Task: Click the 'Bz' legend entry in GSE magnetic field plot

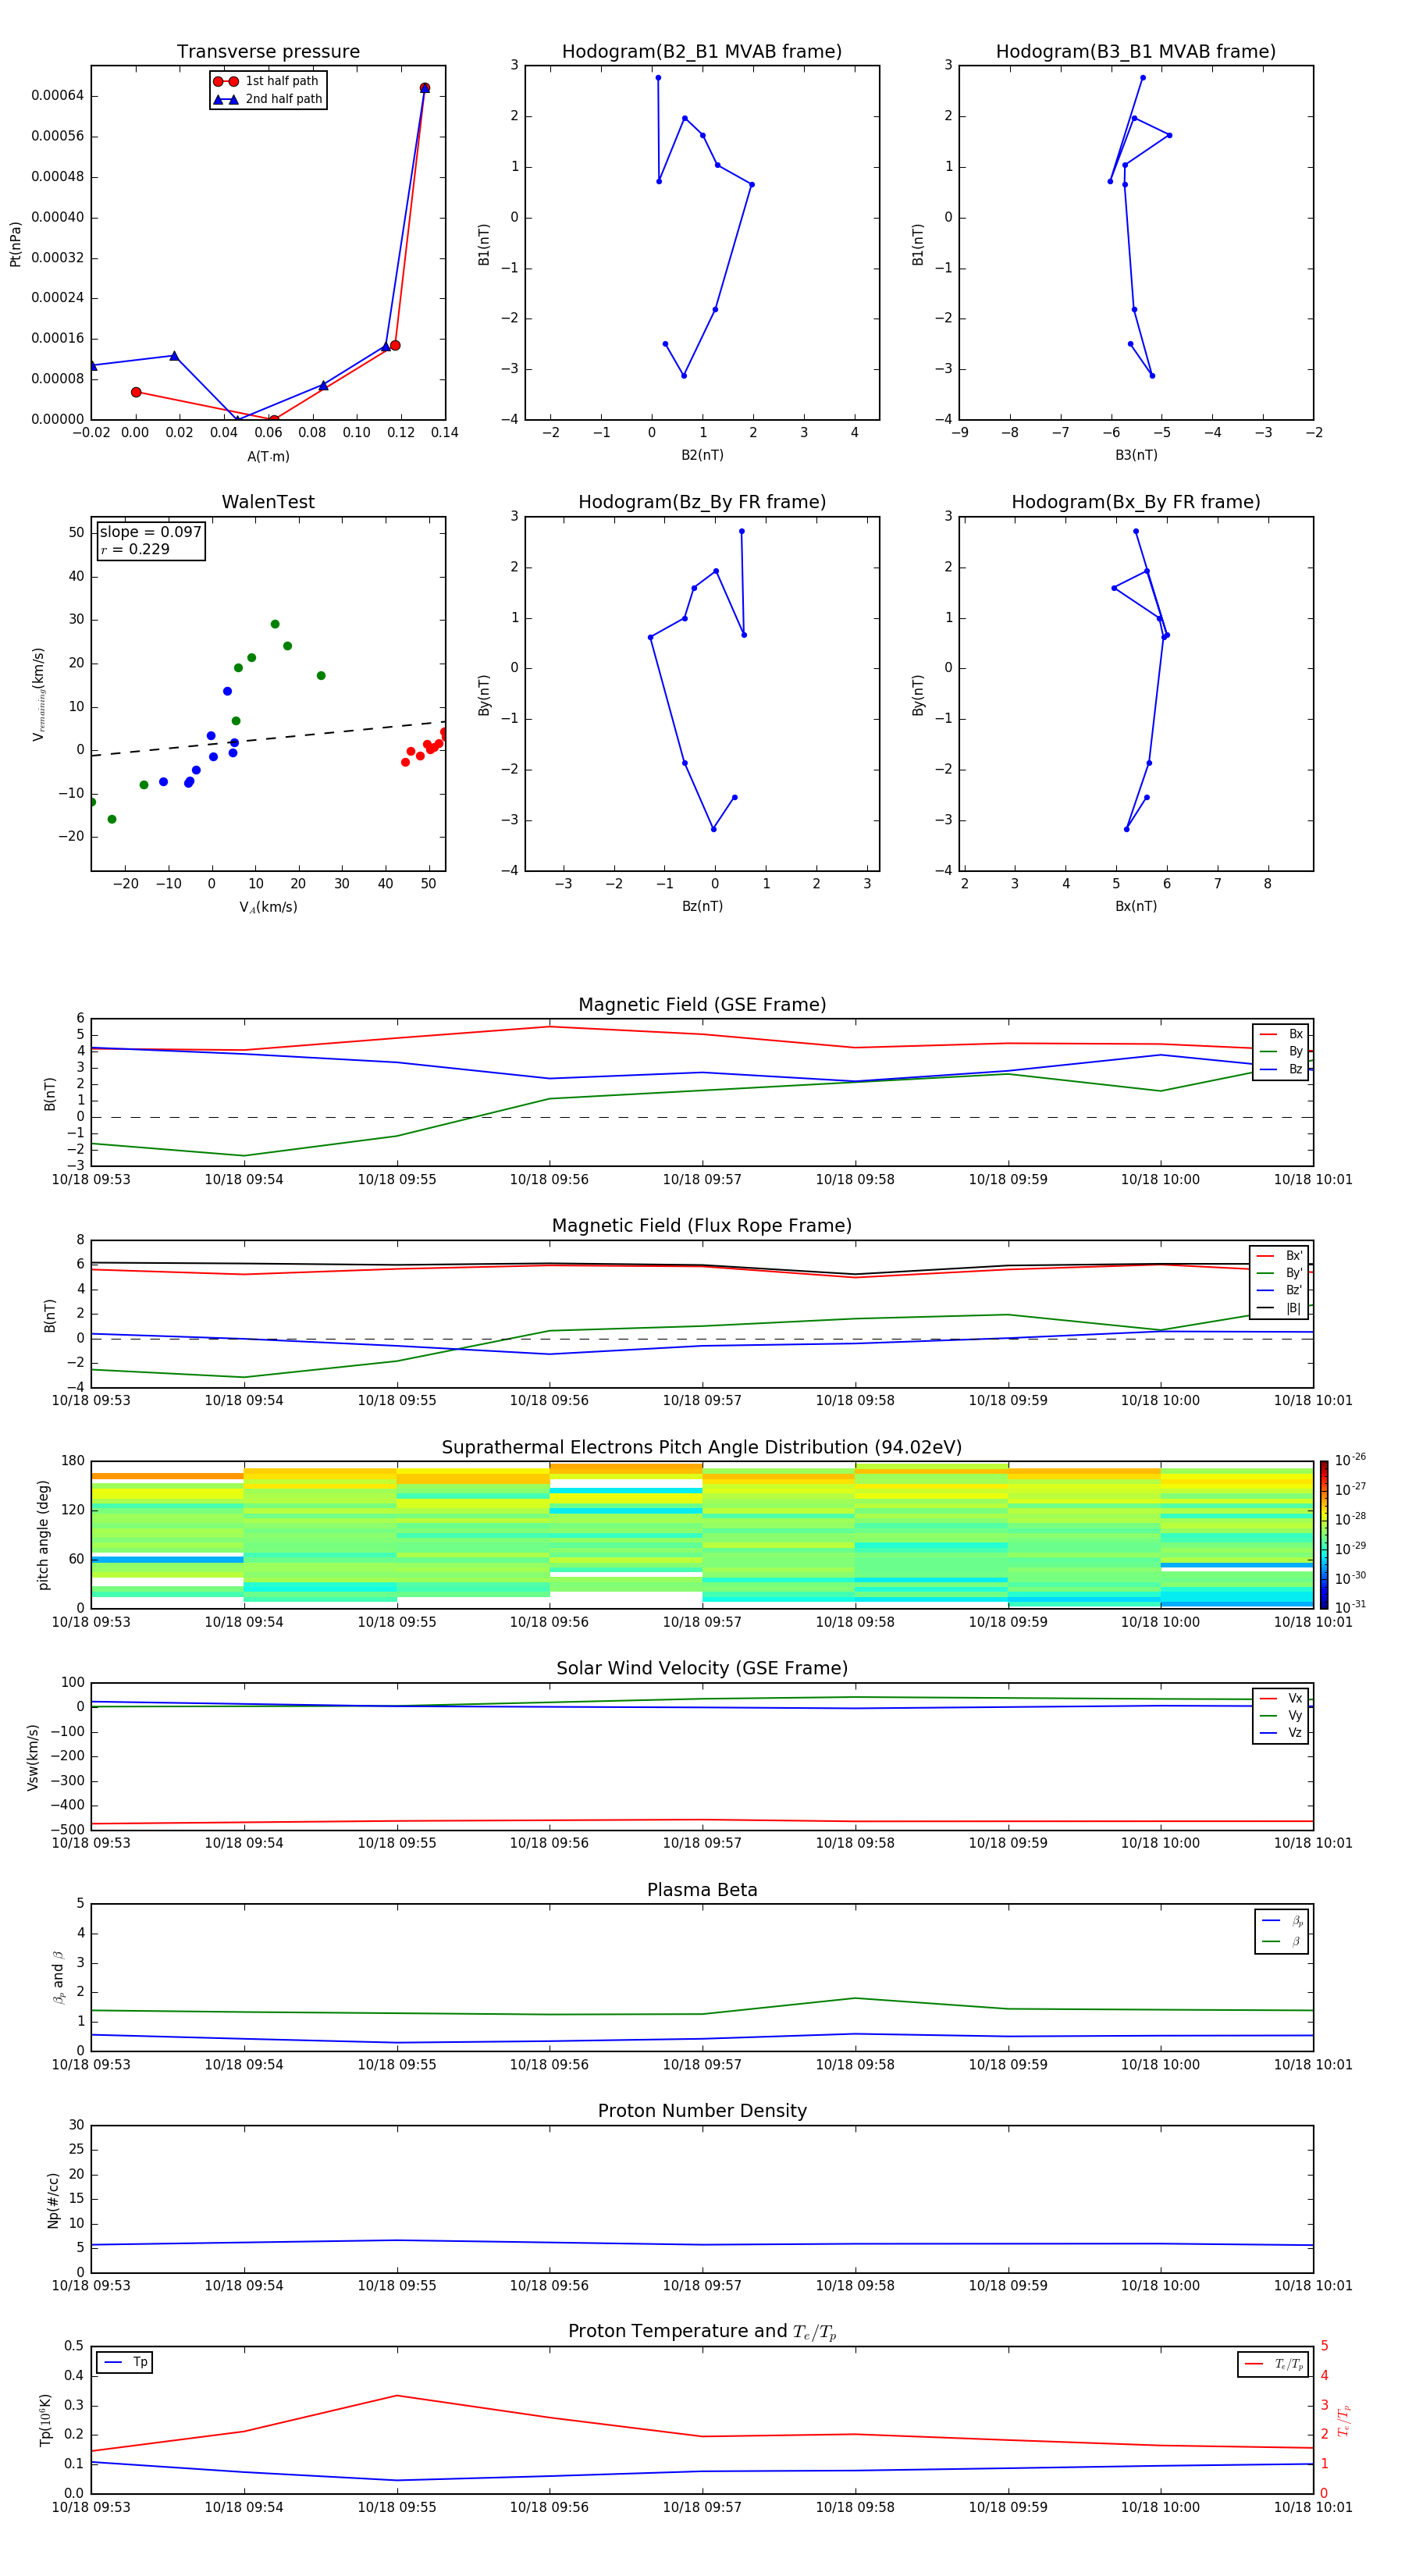Action: point(1281,1069)
